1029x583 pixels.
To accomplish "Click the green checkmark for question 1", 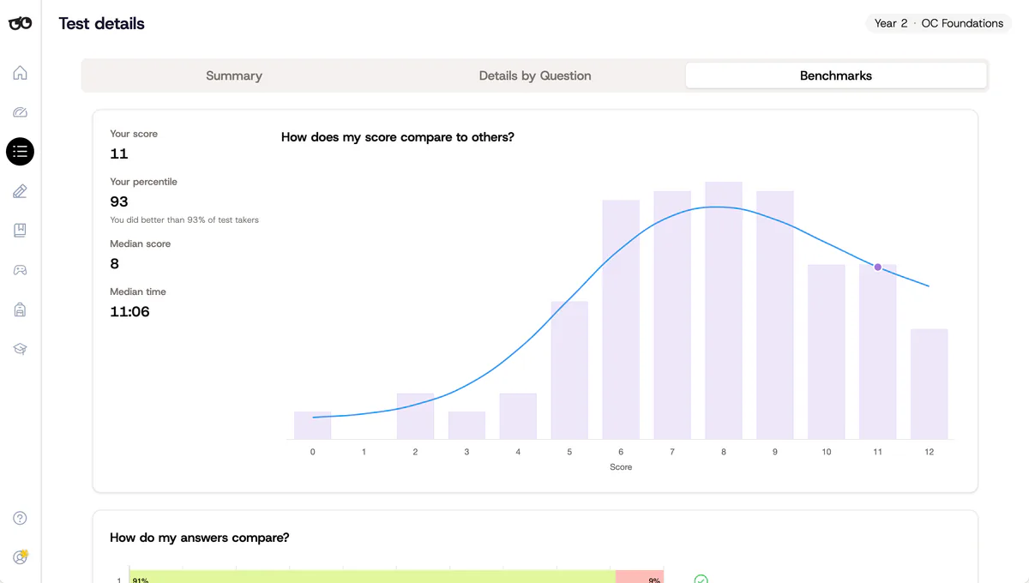I will pyautogui.click(x=701, y=580).
